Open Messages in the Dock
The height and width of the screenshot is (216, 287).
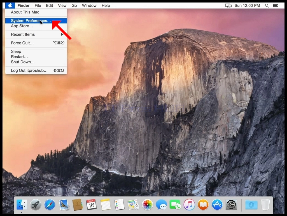click(x=161, y=205)
